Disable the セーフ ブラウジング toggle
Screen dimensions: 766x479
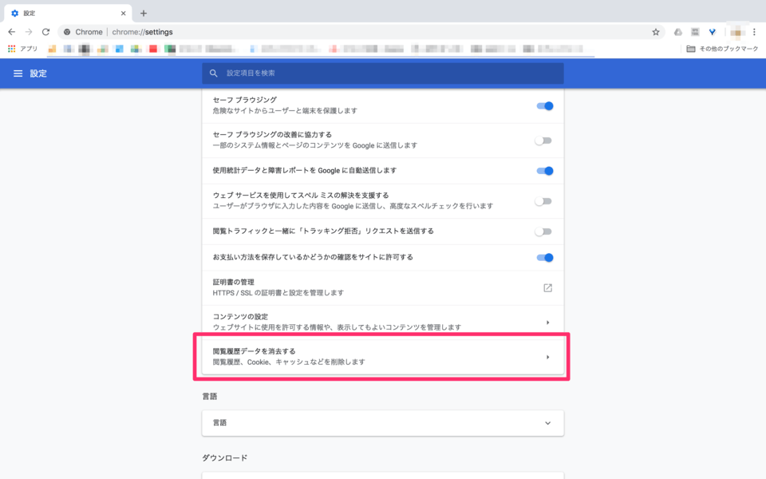tap(544, 105)
